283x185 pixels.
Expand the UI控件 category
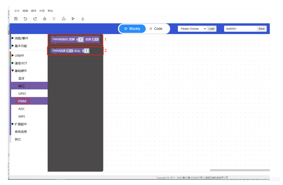(x=29, y=55)
